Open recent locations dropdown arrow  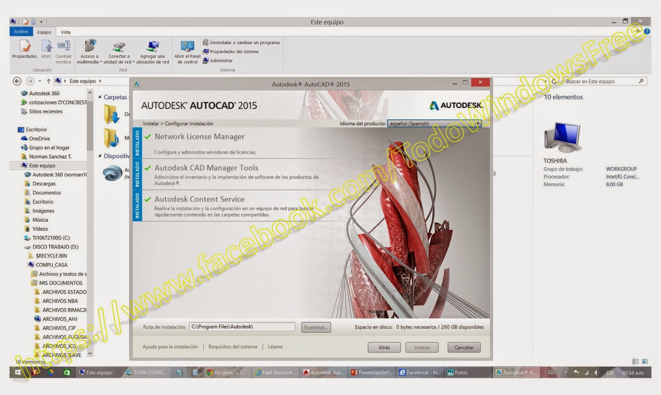[40, 81]
